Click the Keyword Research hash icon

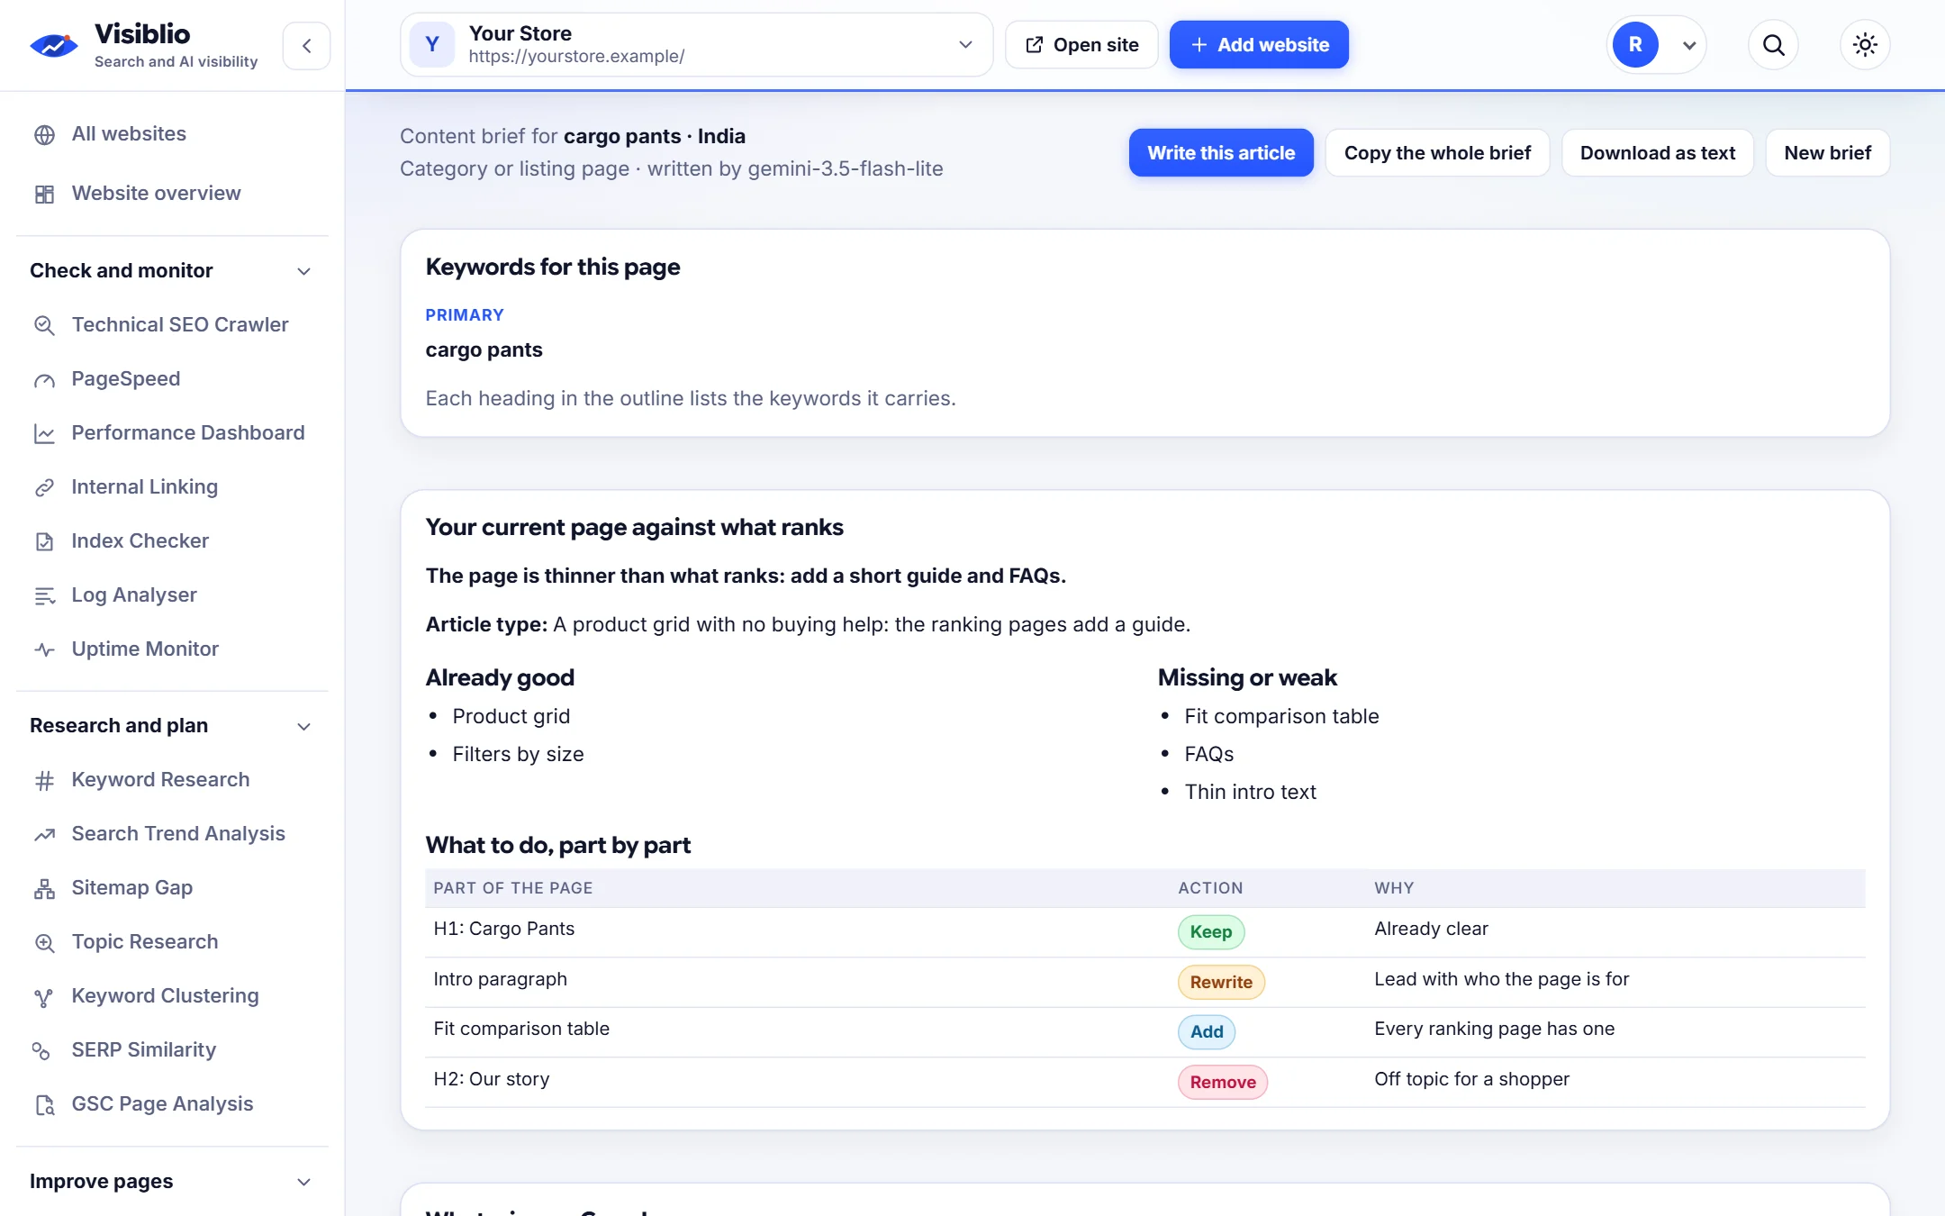point(44,780)
